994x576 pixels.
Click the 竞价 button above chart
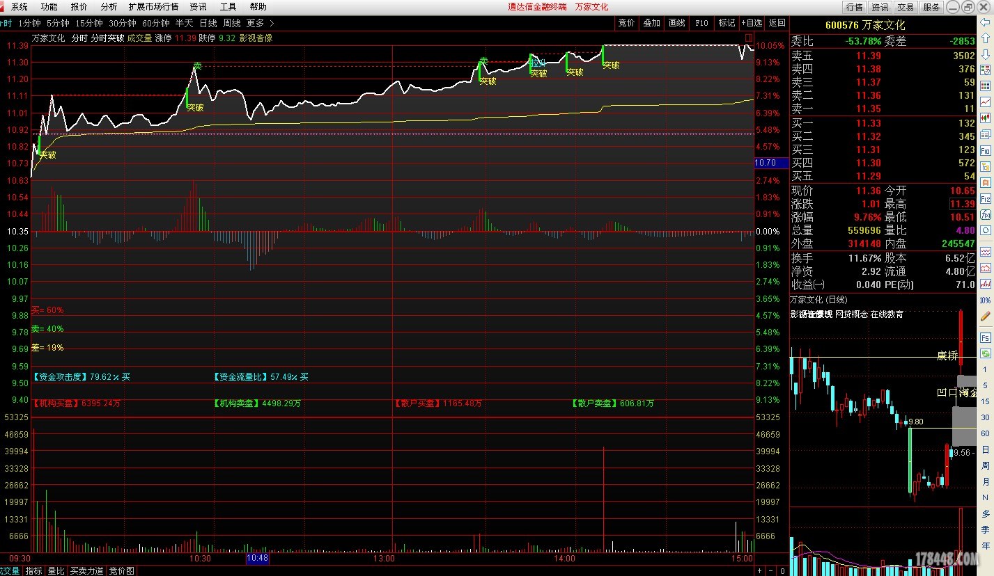point(627,23)
